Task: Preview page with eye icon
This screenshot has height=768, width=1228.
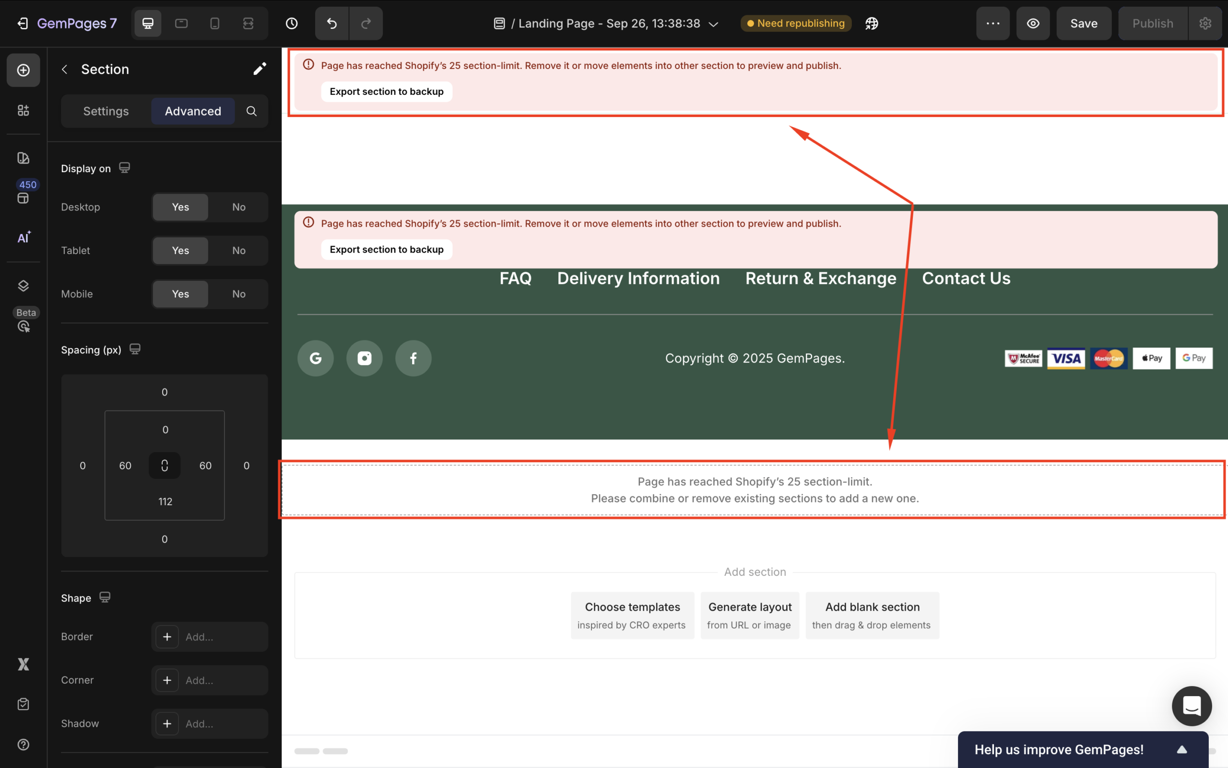Action: (x=1032, y=23)
